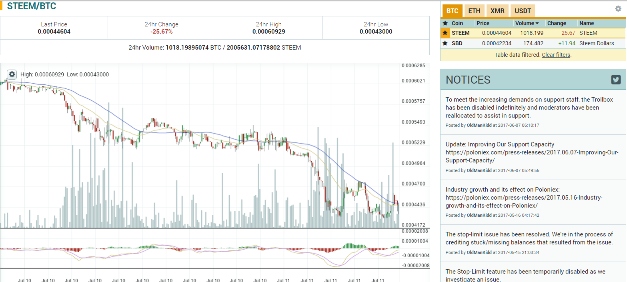Open chart settings gear icon

click(x=12, y=74)
